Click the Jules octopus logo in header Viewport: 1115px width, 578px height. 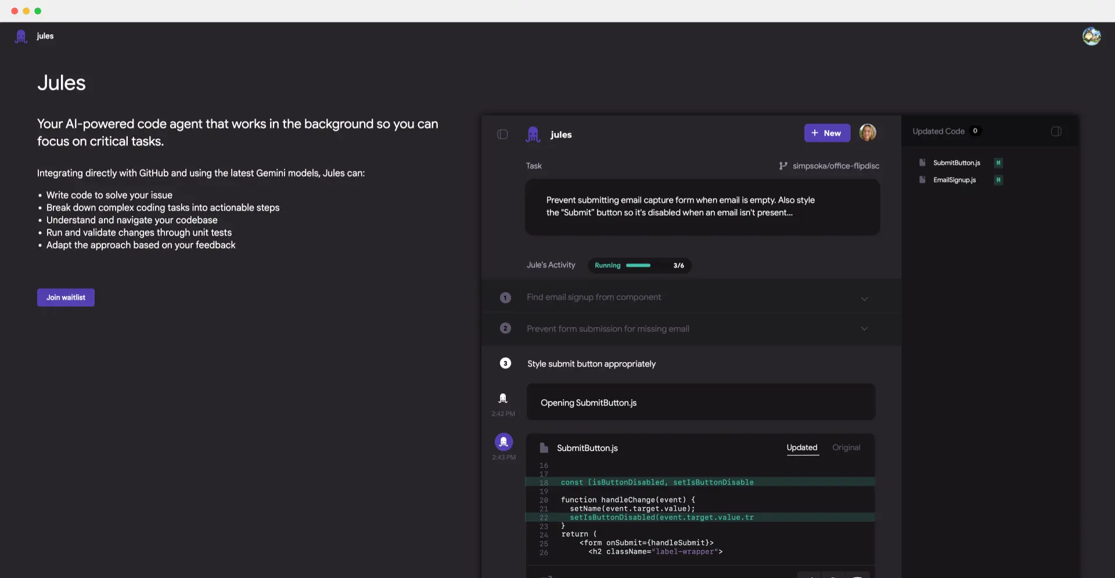pyautogui.click(x=21, y=37)
